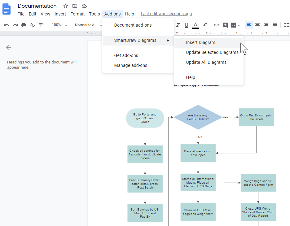Viewport: 290px width, 226px height.
Task: Click the Insert link icon
Action: point(216,25)
